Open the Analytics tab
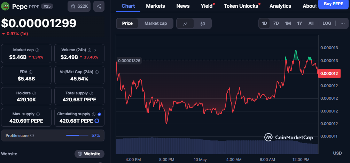350x163 pixels. (280, 6)
